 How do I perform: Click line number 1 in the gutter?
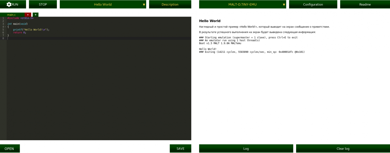pyautogui.click(x=3, y=18)
